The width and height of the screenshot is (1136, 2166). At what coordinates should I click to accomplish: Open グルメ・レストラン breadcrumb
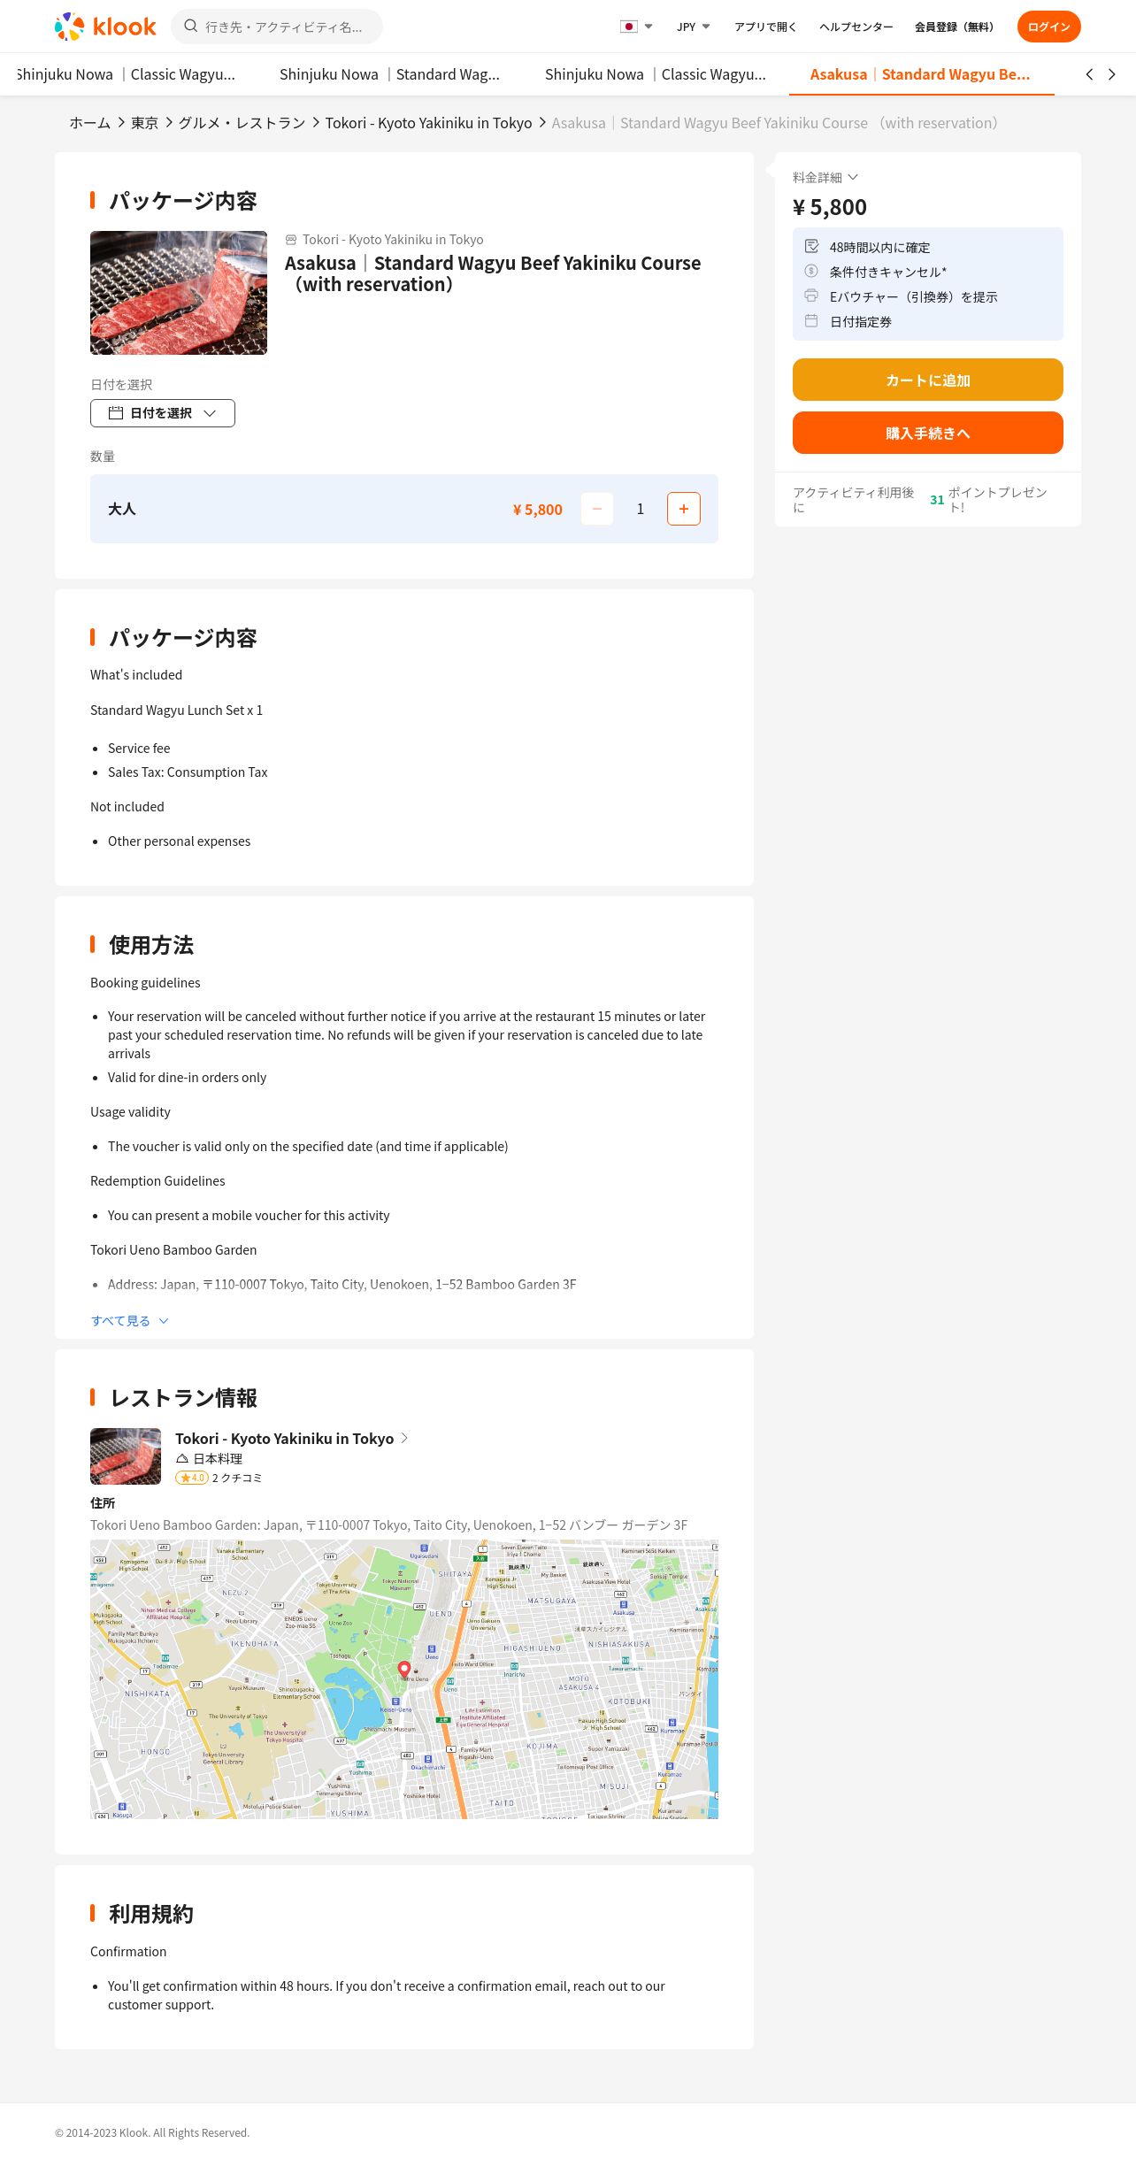[x=242, y=123]
